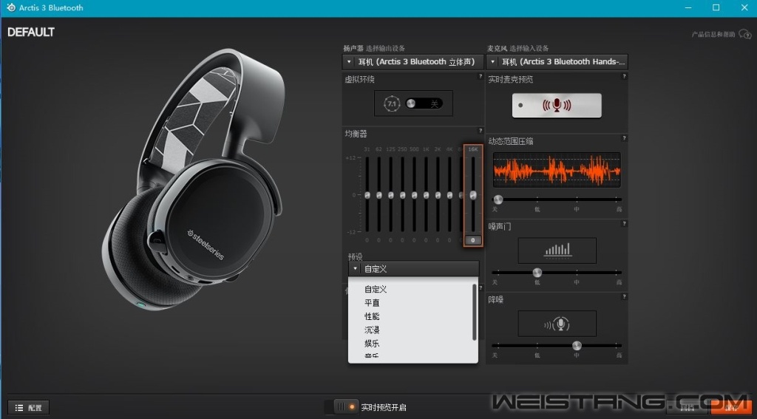Image resolution: width=757 pixels, height=419 pixels.
Task: Click the preset list scrollbar
Action: tap(475, 312)
